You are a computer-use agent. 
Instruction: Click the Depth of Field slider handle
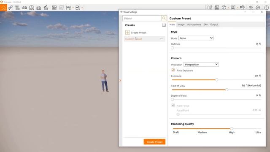pos(173,100)
